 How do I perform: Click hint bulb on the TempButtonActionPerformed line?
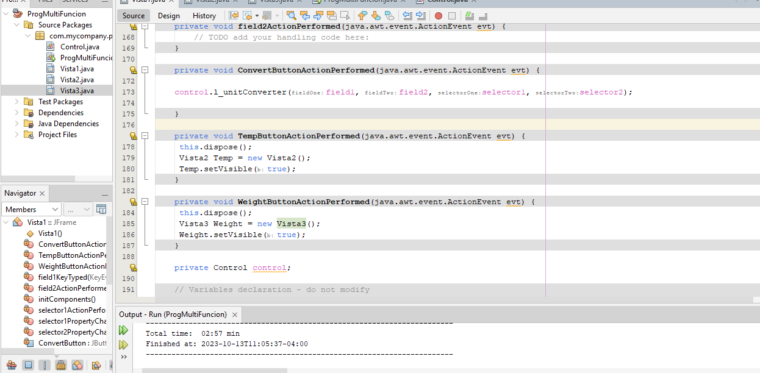coord(133,136)
